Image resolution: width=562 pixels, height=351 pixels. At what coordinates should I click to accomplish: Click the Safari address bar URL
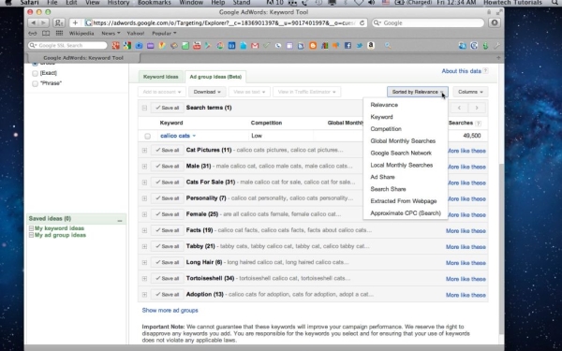coord(224,22)
